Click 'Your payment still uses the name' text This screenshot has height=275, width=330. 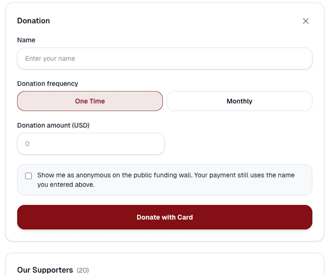(244, 175)
